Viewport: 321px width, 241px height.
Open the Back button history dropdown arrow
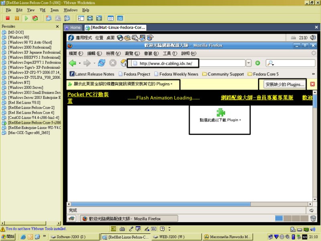pyautogui.click(x=79, y=63)
